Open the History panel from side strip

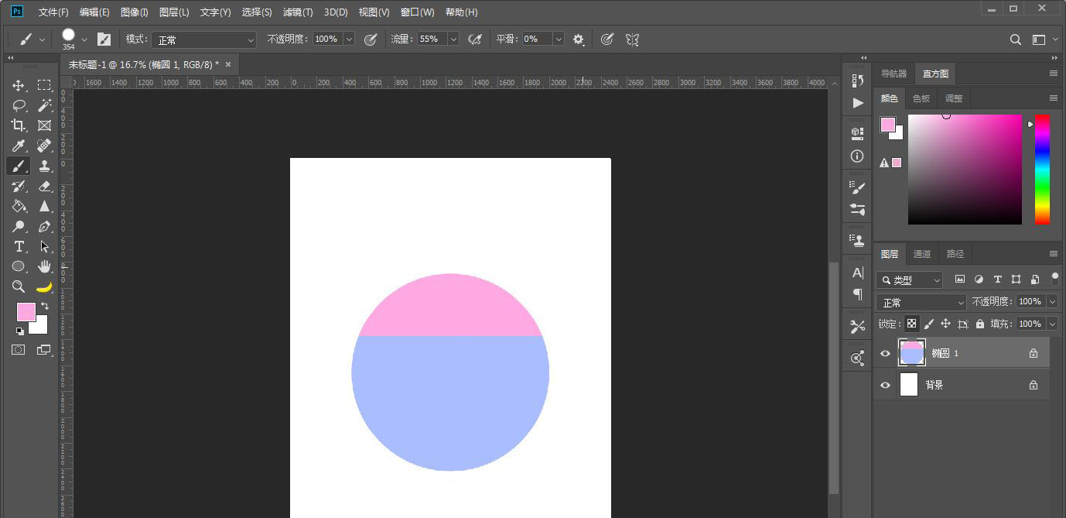click(x=857, y=81)
